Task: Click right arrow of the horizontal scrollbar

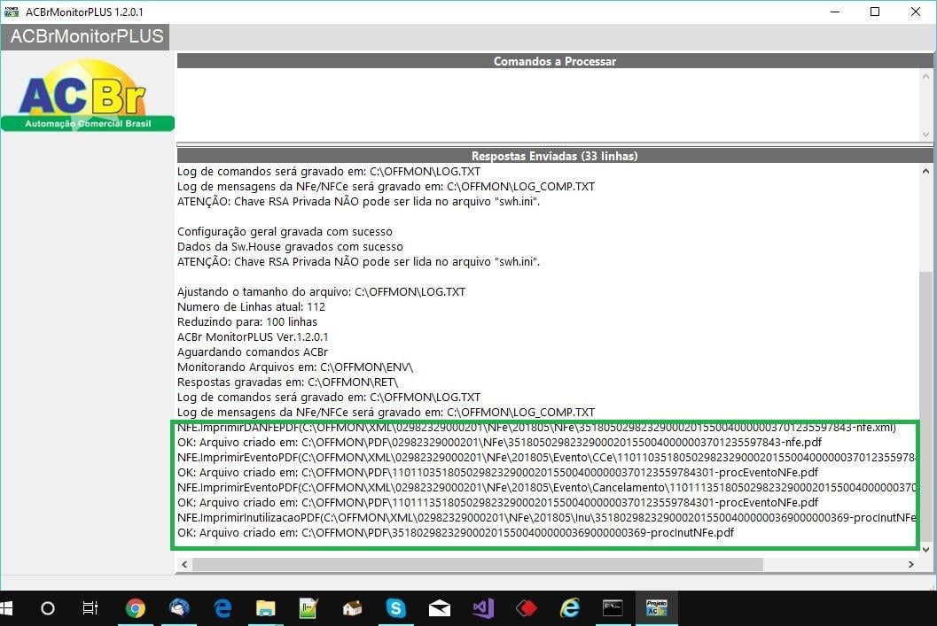Action: (x=910, y=564)
